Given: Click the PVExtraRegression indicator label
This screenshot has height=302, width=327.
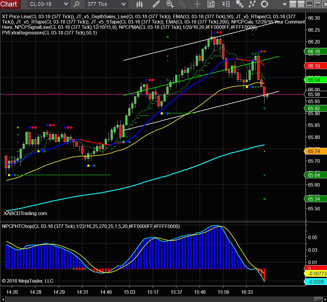Looking at the screenshot, I should [49, 33].
